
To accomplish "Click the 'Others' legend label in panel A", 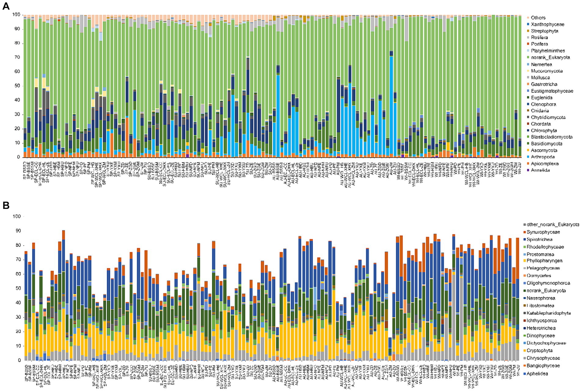I will pos(538,18).
